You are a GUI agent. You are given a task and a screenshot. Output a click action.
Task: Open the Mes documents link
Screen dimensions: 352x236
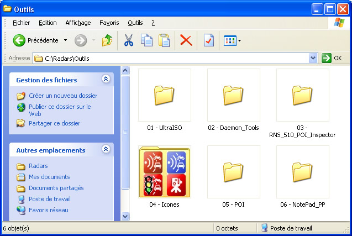(49, 177)
